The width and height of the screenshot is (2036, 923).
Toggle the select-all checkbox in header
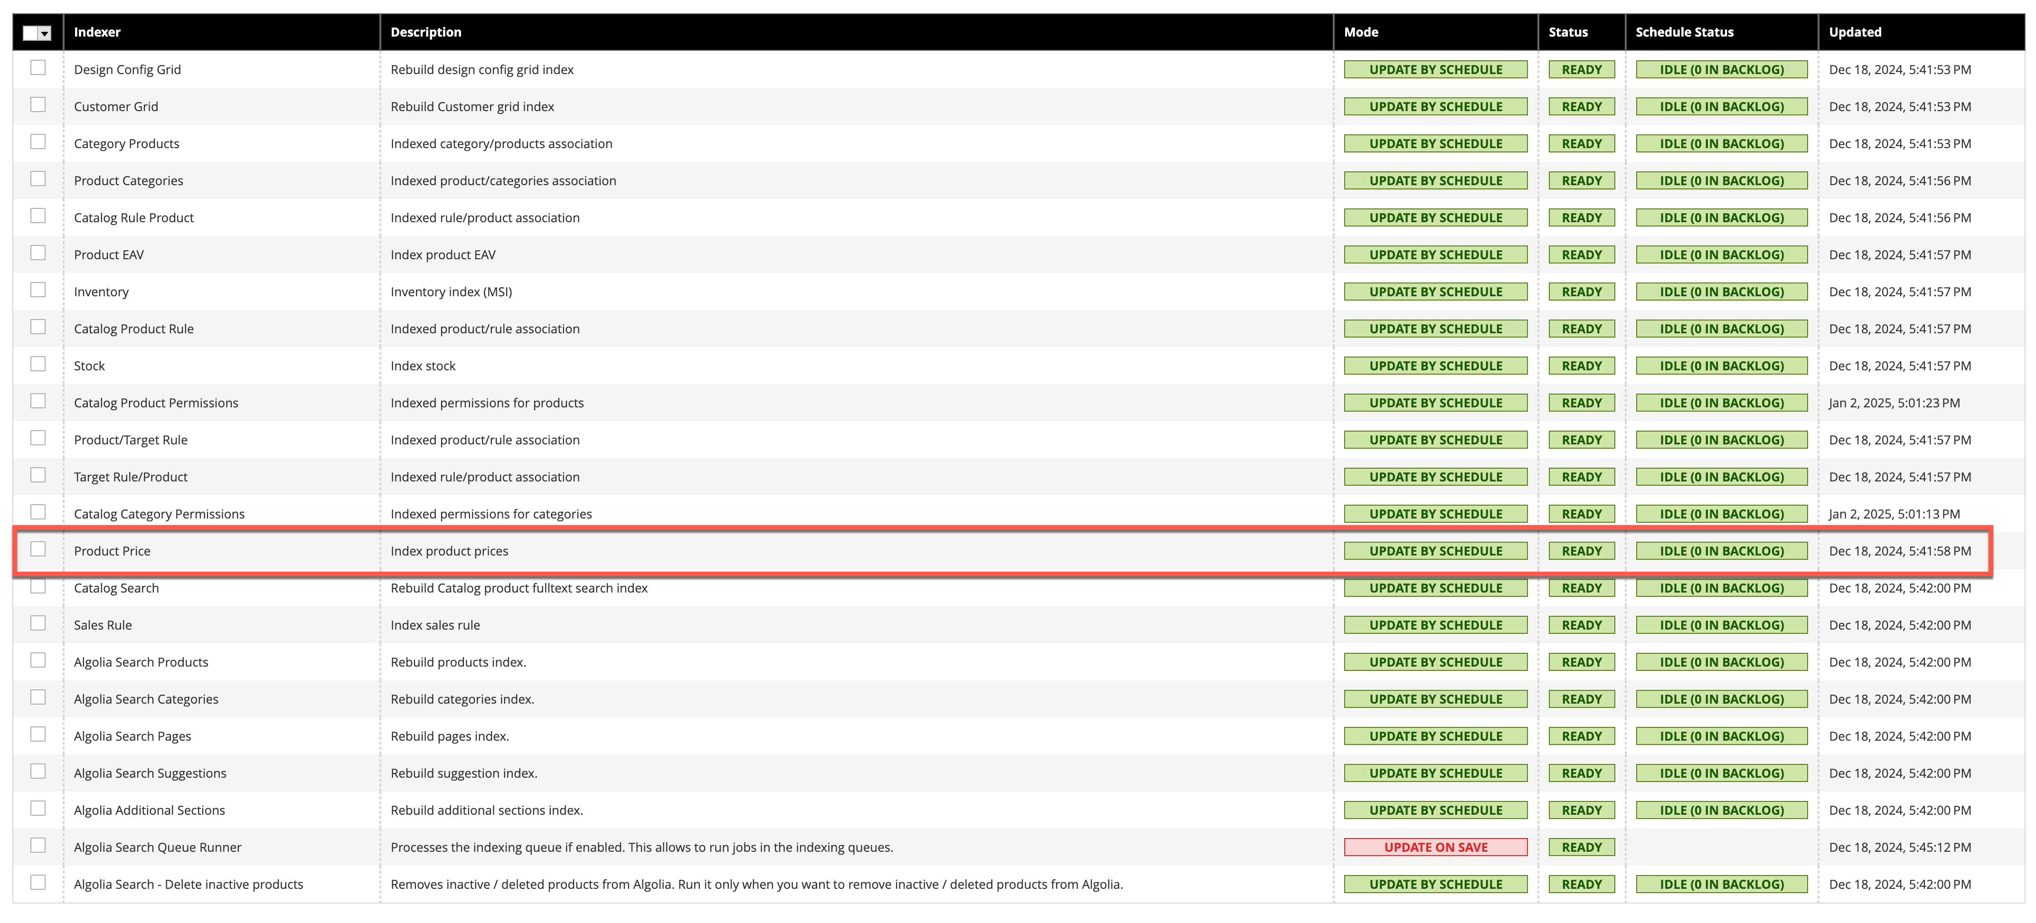[x=31, y=32]
